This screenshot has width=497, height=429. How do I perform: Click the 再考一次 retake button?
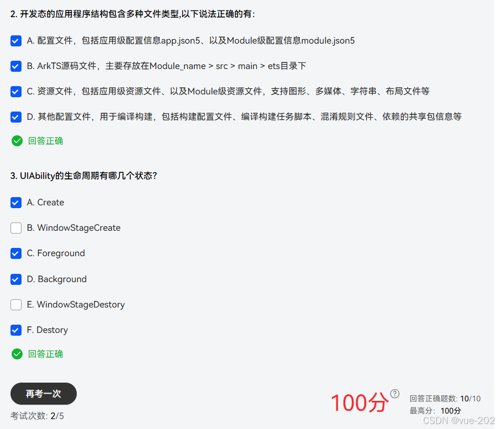pyautogui.click(x=44, y=394)
